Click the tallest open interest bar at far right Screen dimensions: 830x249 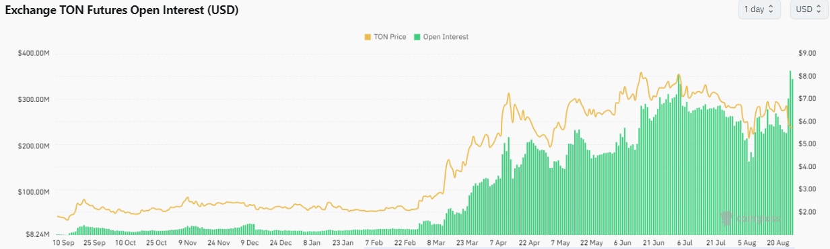tap(790, 153)
